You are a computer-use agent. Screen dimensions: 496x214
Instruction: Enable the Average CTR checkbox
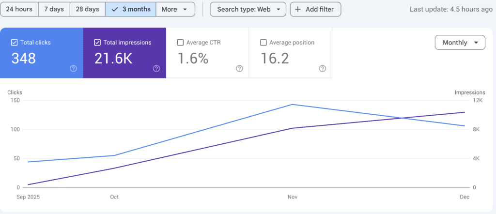(181, 43)
